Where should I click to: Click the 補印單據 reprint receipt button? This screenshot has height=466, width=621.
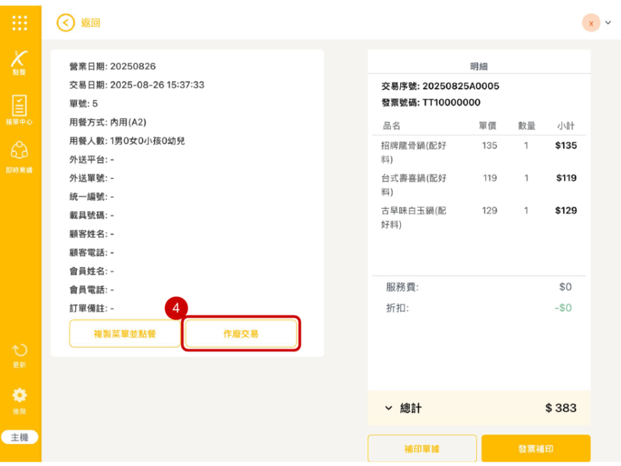[x=421, y=449]
